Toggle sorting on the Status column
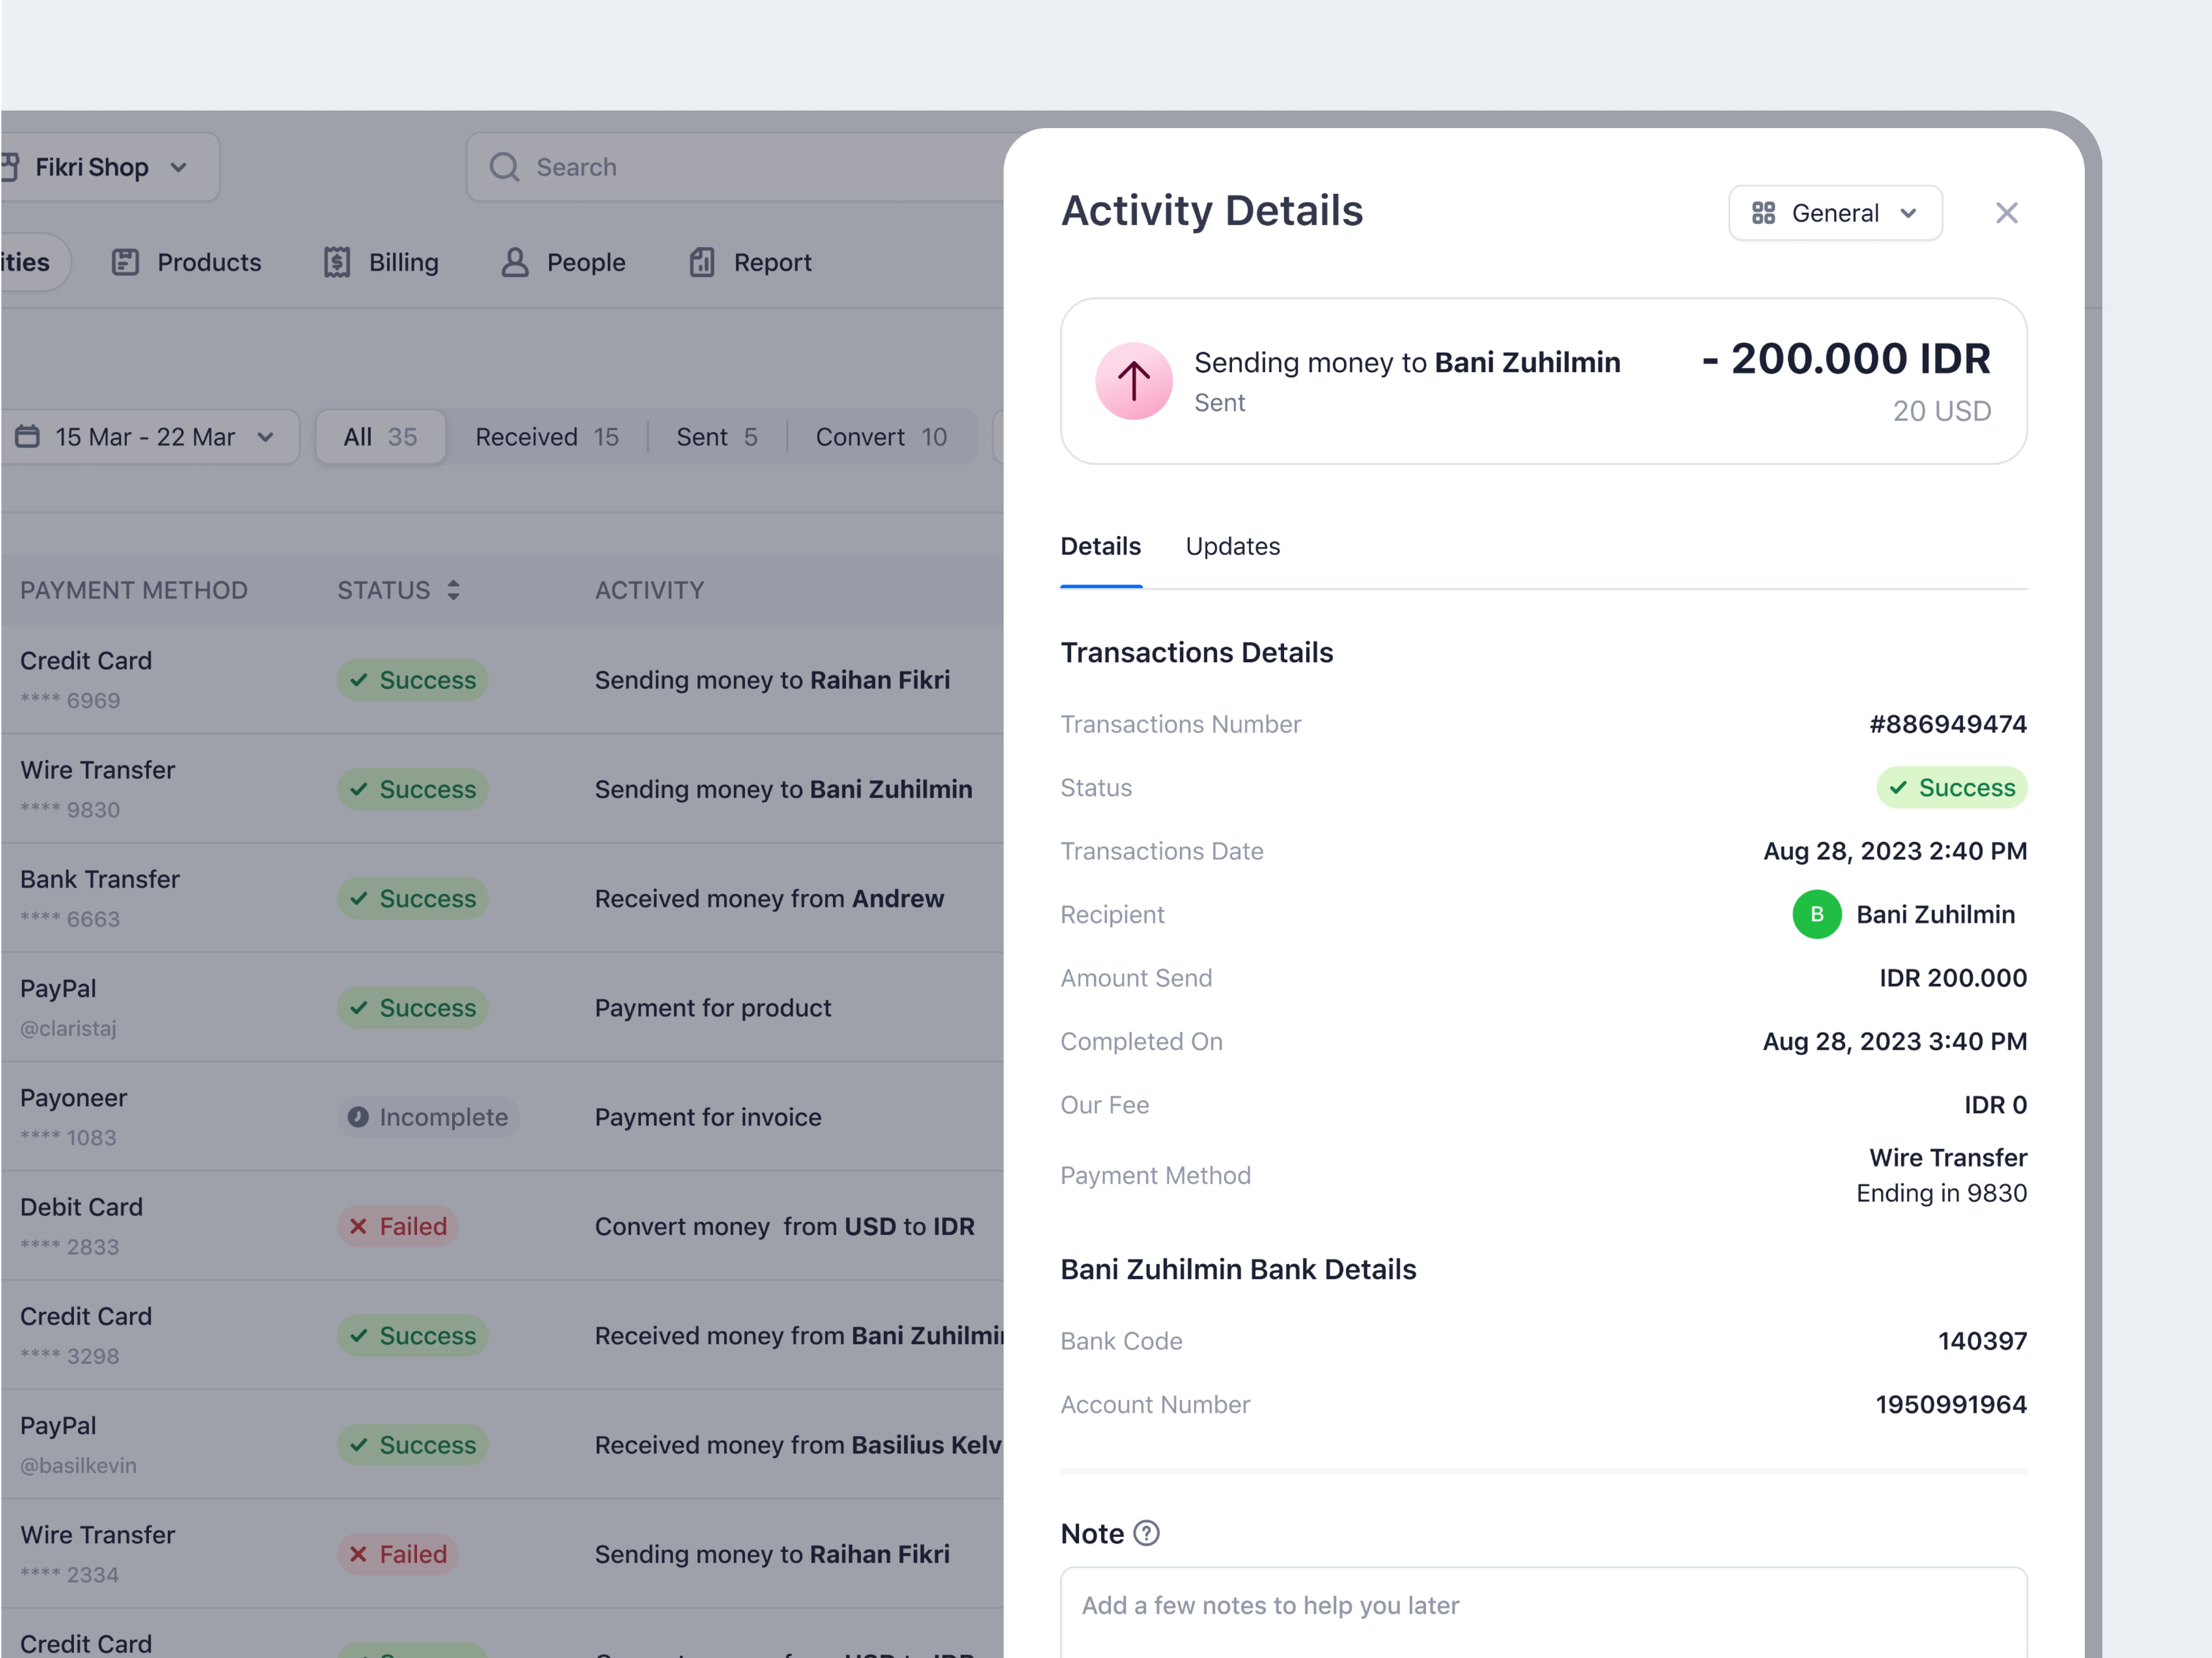 tap(452, 590)
